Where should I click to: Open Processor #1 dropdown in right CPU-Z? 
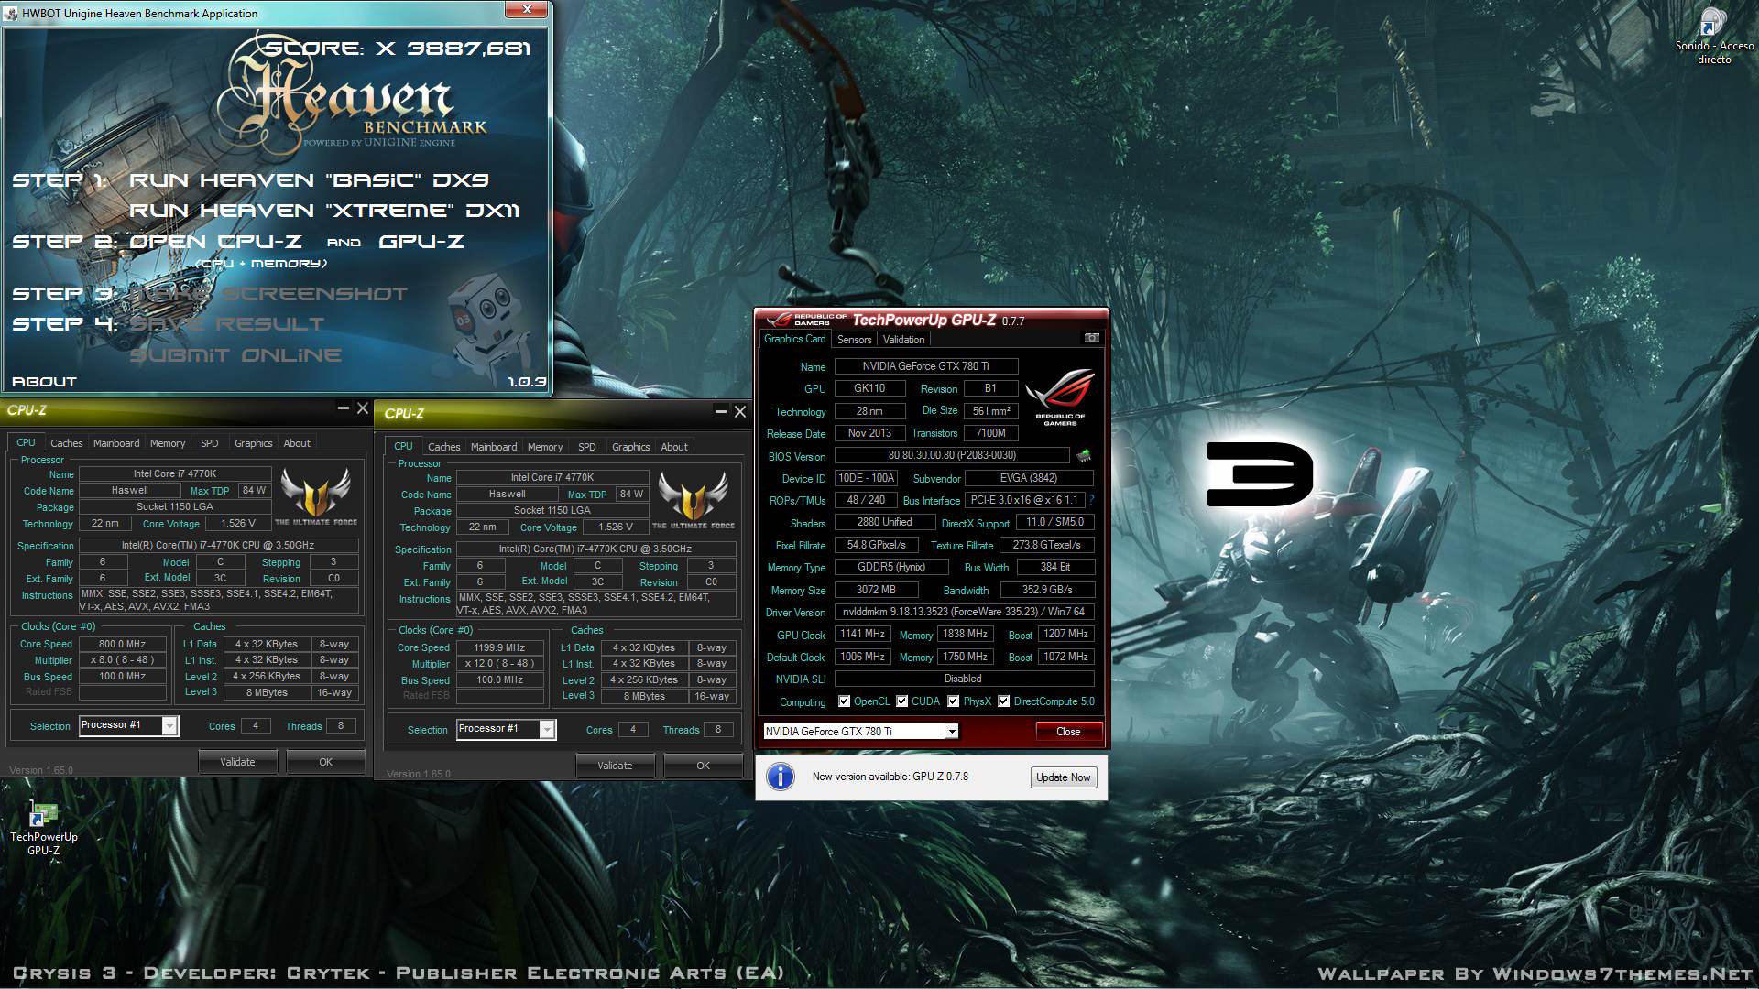[547, 729]
